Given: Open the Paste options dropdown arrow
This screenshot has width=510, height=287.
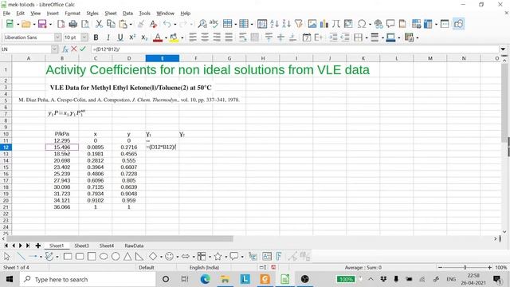Looking at the screenshot, I should point(131,24).
